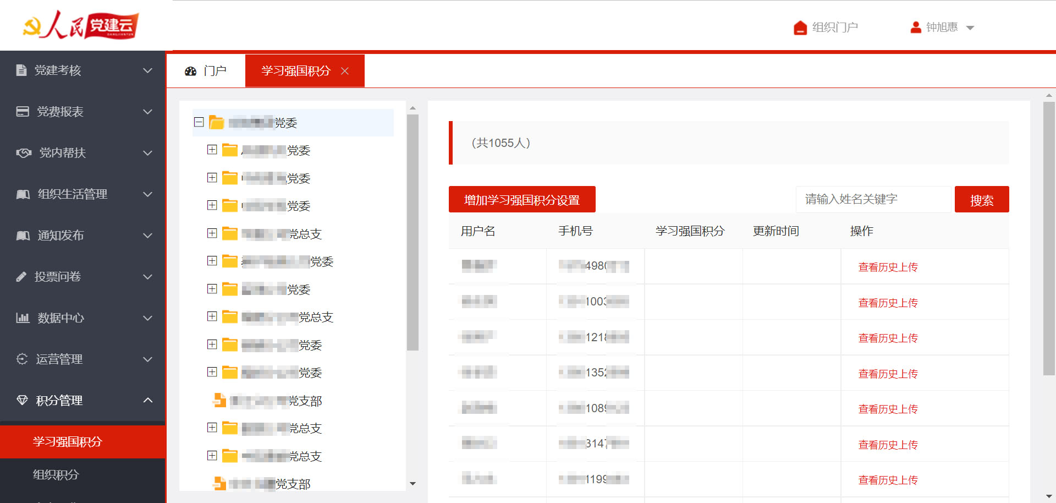Click the main page scrollbar thumb
Viewport: 1056px width, 503px height.
1049,239
